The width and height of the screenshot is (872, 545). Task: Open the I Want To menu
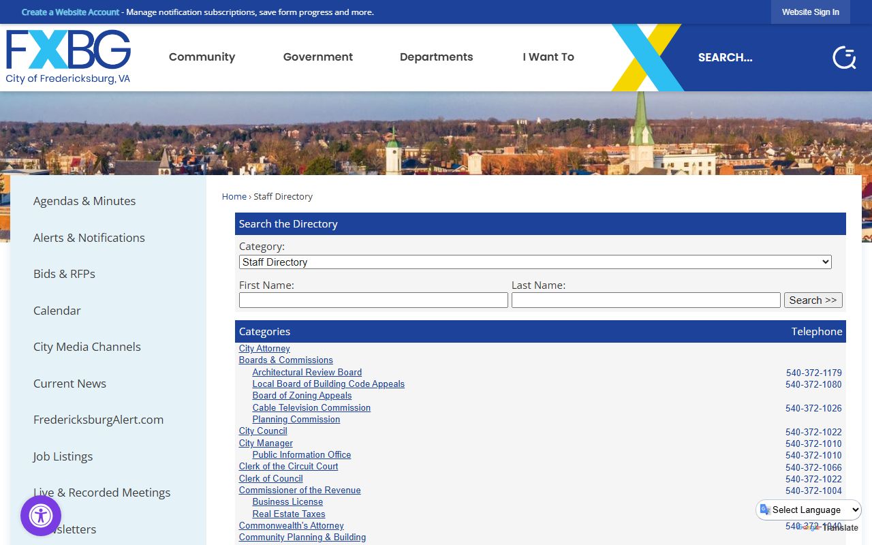pyautogui.click(x=548, y=57)
